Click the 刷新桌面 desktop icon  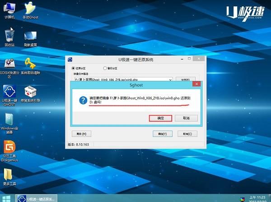point(30,39)
